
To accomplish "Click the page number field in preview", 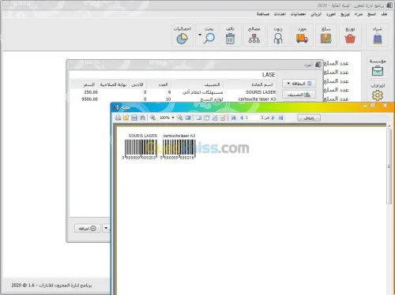I will click(251, 118).
